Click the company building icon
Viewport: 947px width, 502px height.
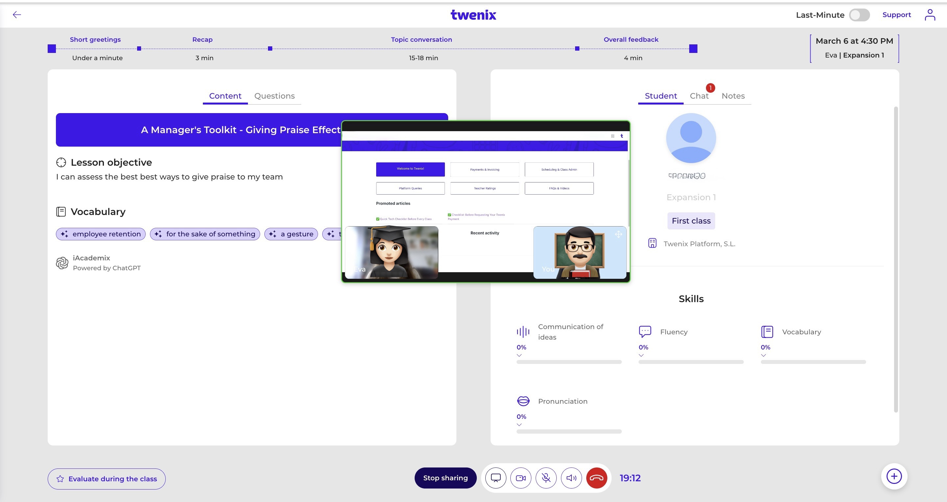click(652, 243)
